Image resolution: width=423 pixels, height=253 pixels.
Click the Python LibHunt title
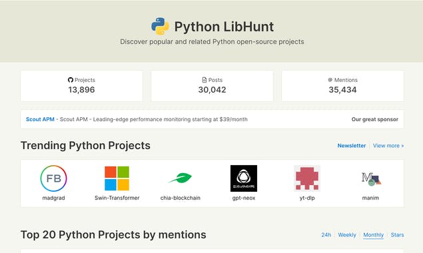pos(224,27)
